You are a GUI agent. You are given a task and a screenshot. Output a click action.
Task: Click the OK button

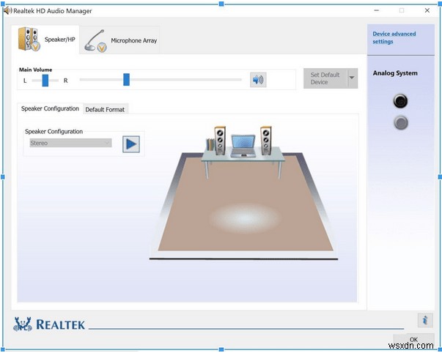tap(413, 340)
